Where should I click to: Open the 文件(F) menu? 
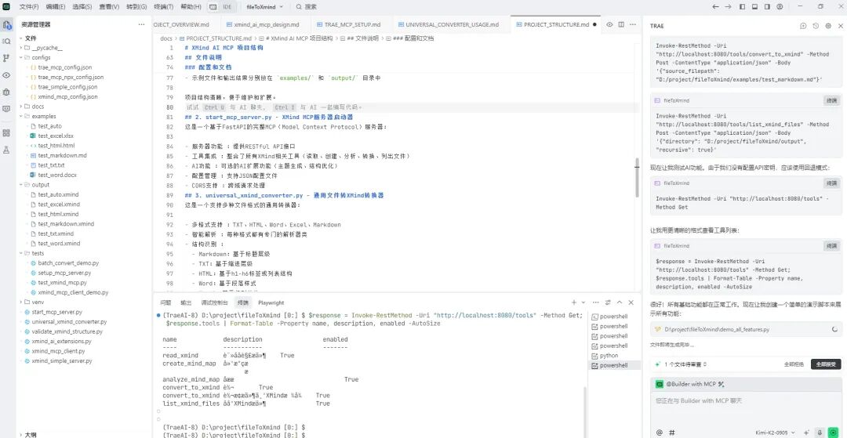[x=29, y=6]
